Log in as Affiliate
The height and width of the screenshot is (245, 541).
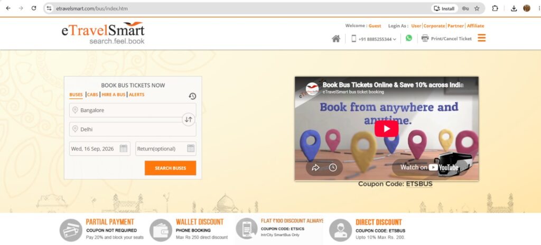pyautogui.click(x=475, y=26)
